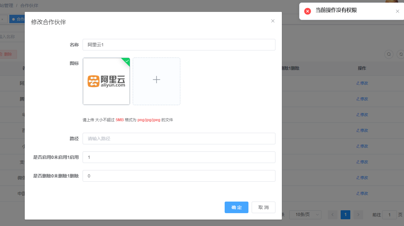This screenshot has height=226, width=404.
Task: Click the 合作伙伴 breadcrumb item
Action: [29, 5]
